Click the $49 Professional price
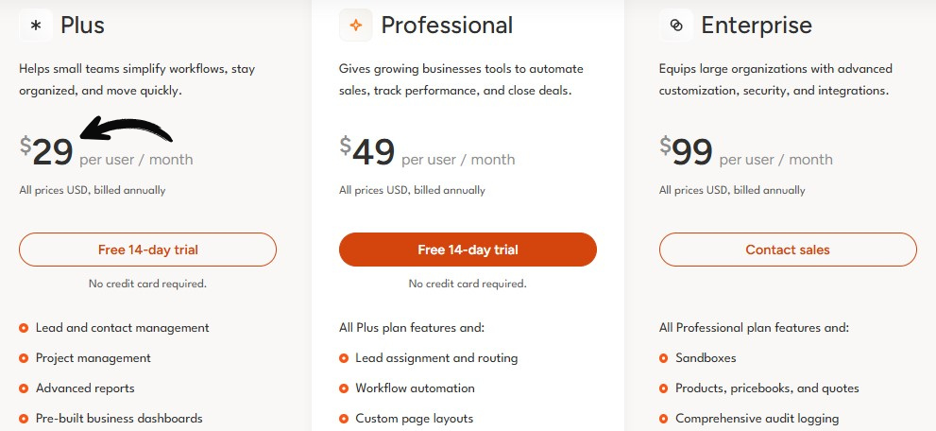936x431 pixels. (366, 150)
